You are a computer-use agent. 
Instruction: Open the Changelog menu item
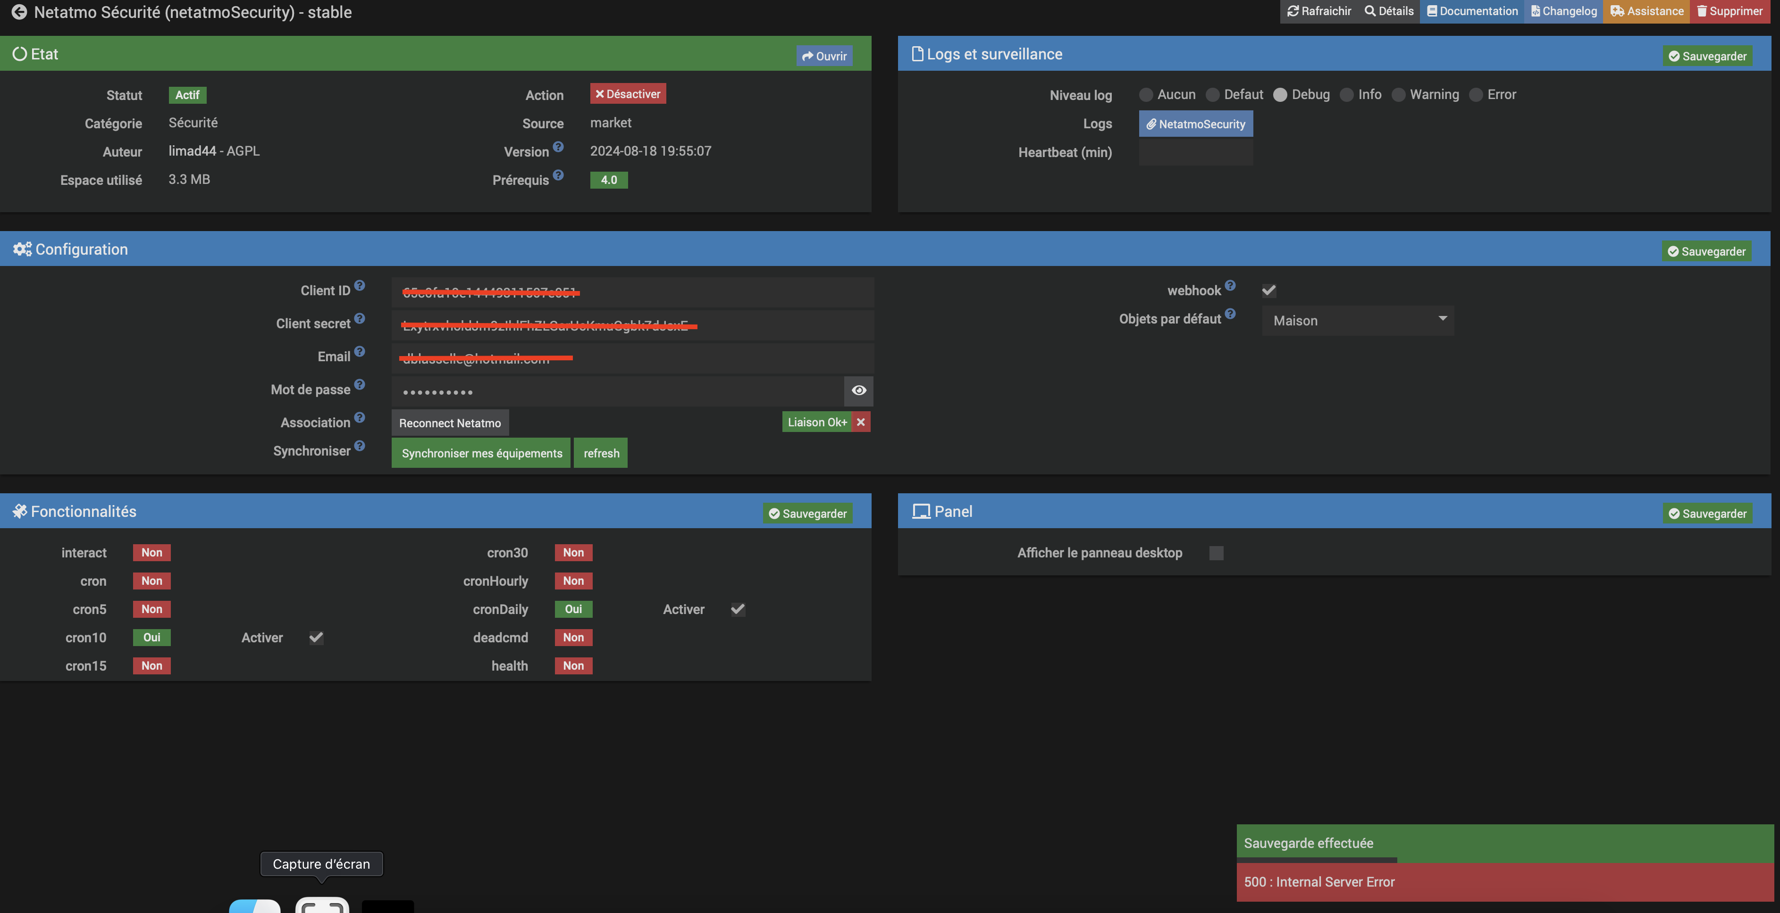click(x=1564, y=11)
